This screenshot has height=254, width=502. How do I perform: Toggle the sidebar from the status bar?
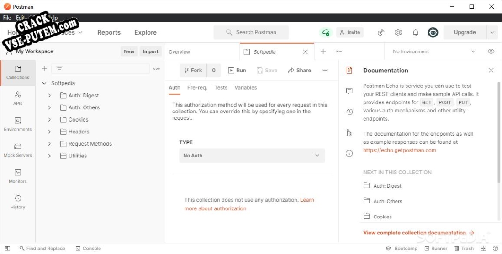[x=7, y=249]
